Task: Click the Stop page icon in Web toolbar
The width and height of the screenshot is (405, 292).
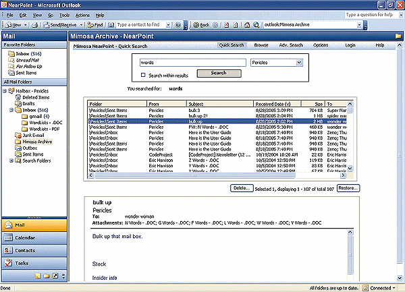Action: [x=227, y=25]
